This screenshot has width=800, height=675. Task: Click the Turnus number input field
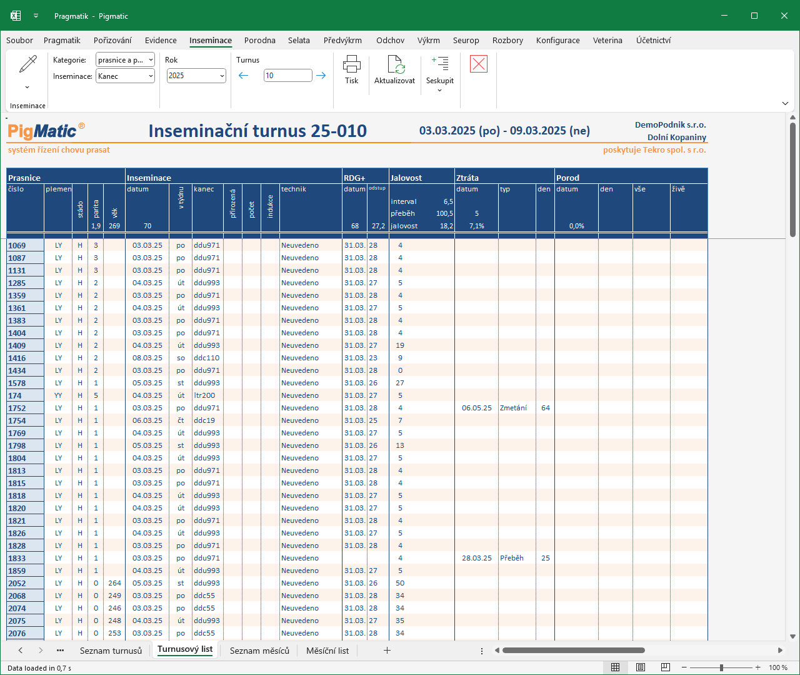(288, 76)
